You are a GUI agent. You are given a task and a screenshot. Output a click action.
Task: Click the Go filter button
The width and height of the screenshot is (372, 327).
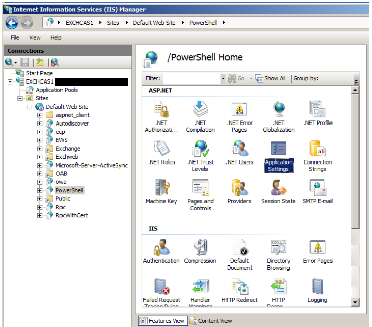coord(236,78)
